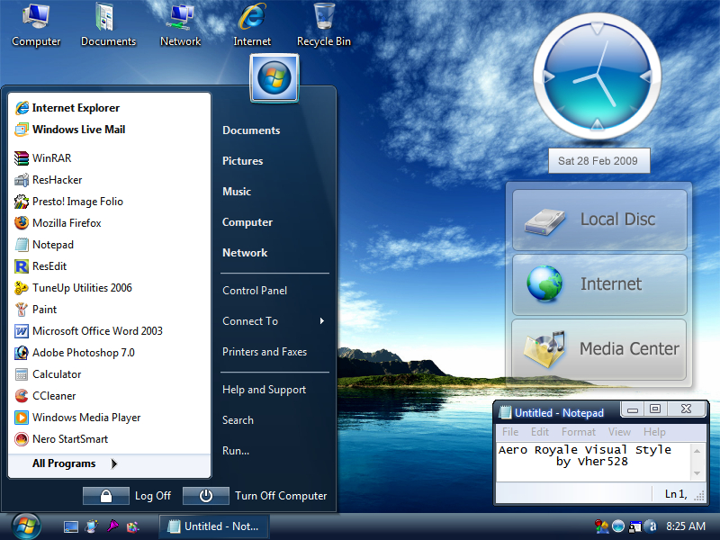Click the Local Disc sidebar button
Screen dimensions: 720x540
599,220
